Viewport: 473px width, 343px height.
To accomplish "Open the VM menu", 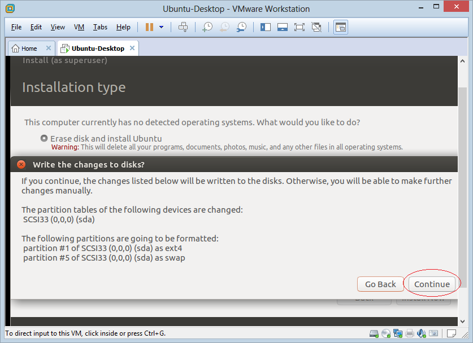I will (79, 27).
